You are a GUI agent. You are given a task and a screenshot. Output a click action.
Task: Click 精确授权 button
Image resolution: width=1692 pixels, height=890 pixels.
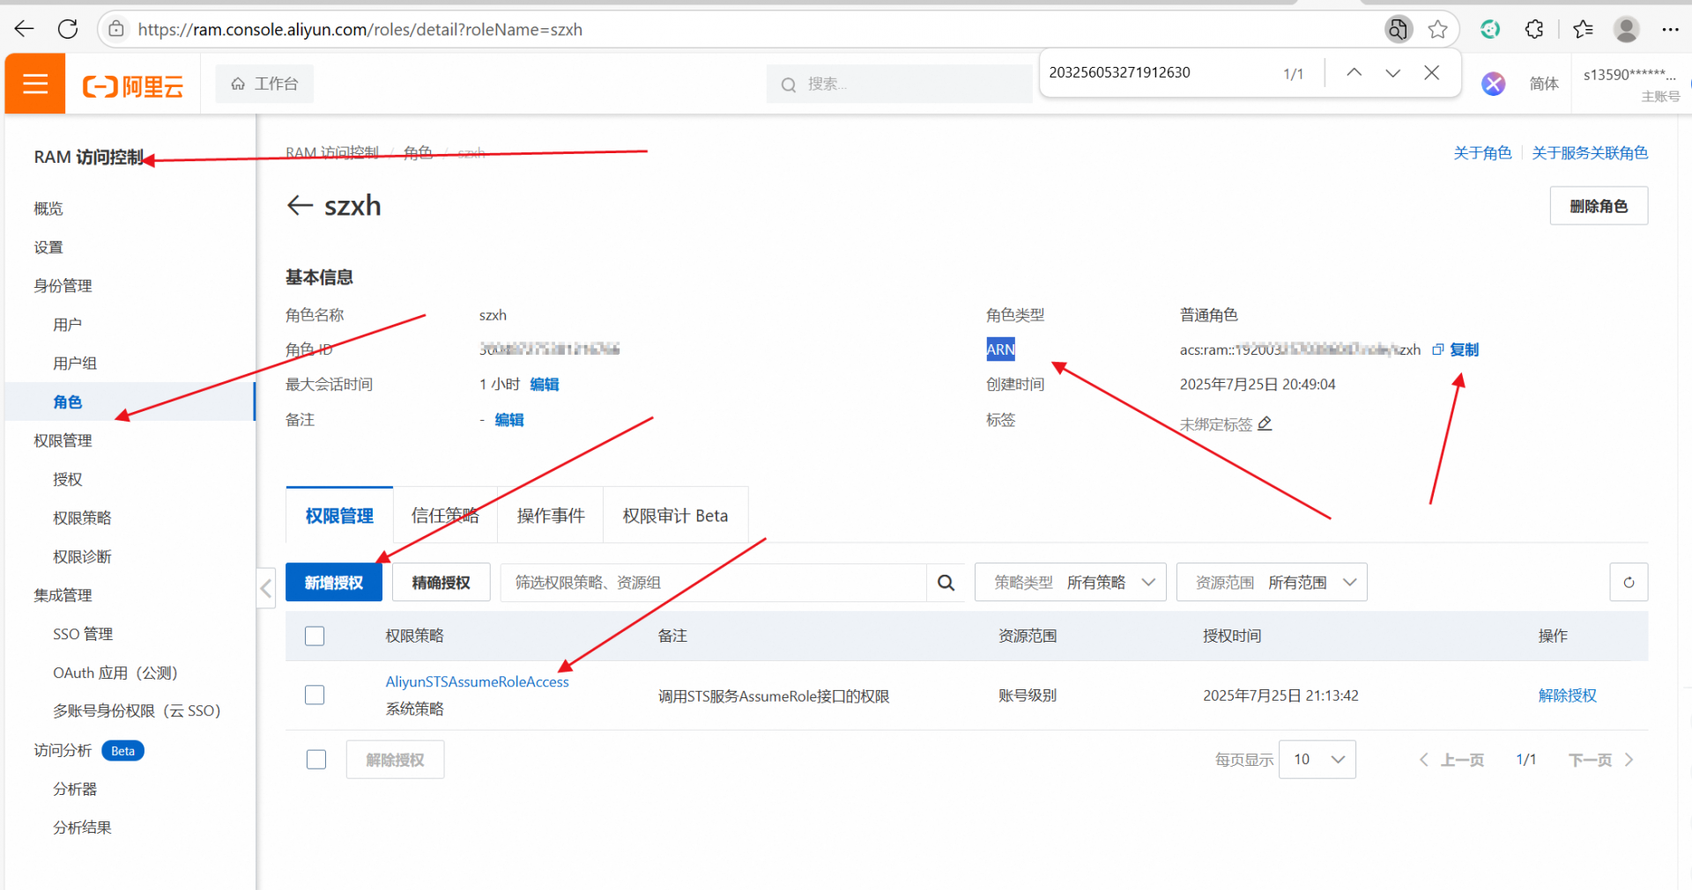pyautogui.click(x=441, y=583)
